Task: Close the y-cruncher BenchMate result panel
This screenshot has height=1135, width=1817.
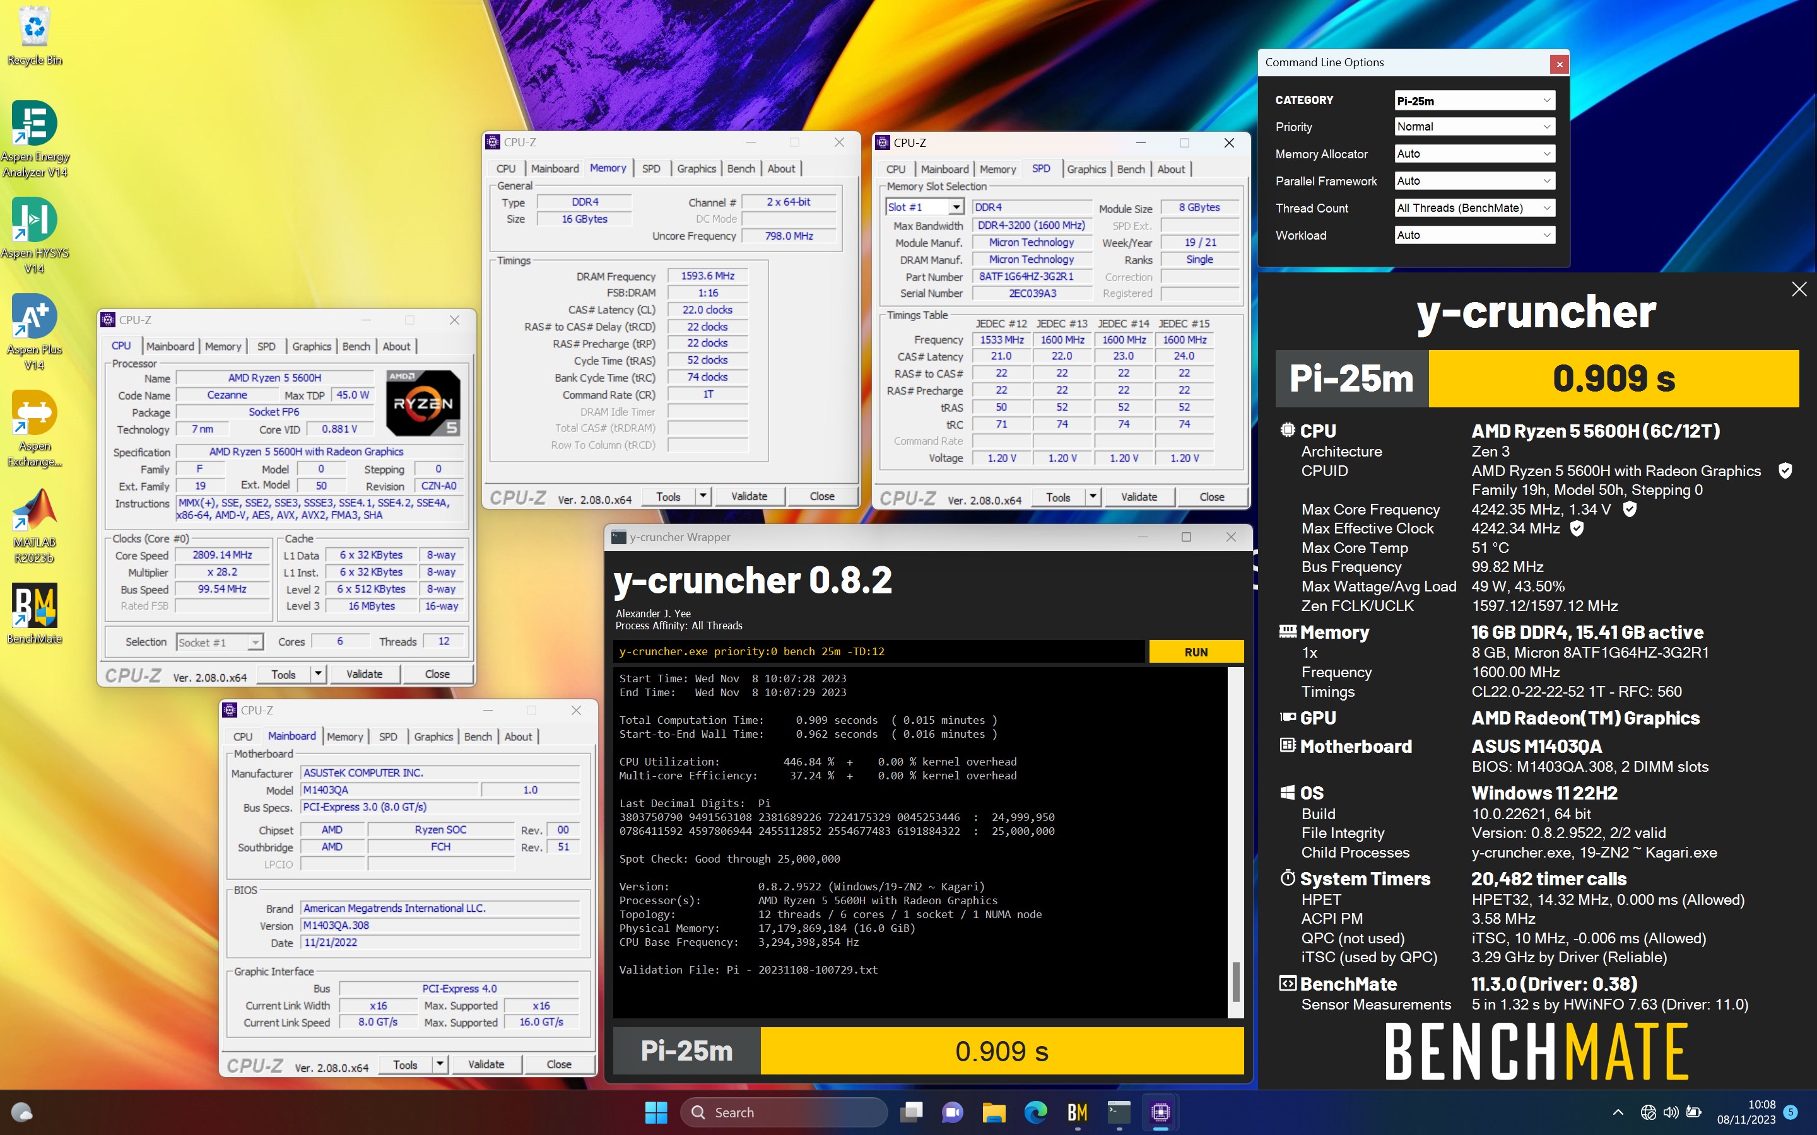Action: [1799, 289]
